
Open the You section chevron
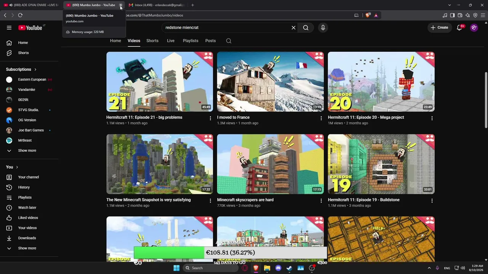pyautogui.click(x=17, y=167)
